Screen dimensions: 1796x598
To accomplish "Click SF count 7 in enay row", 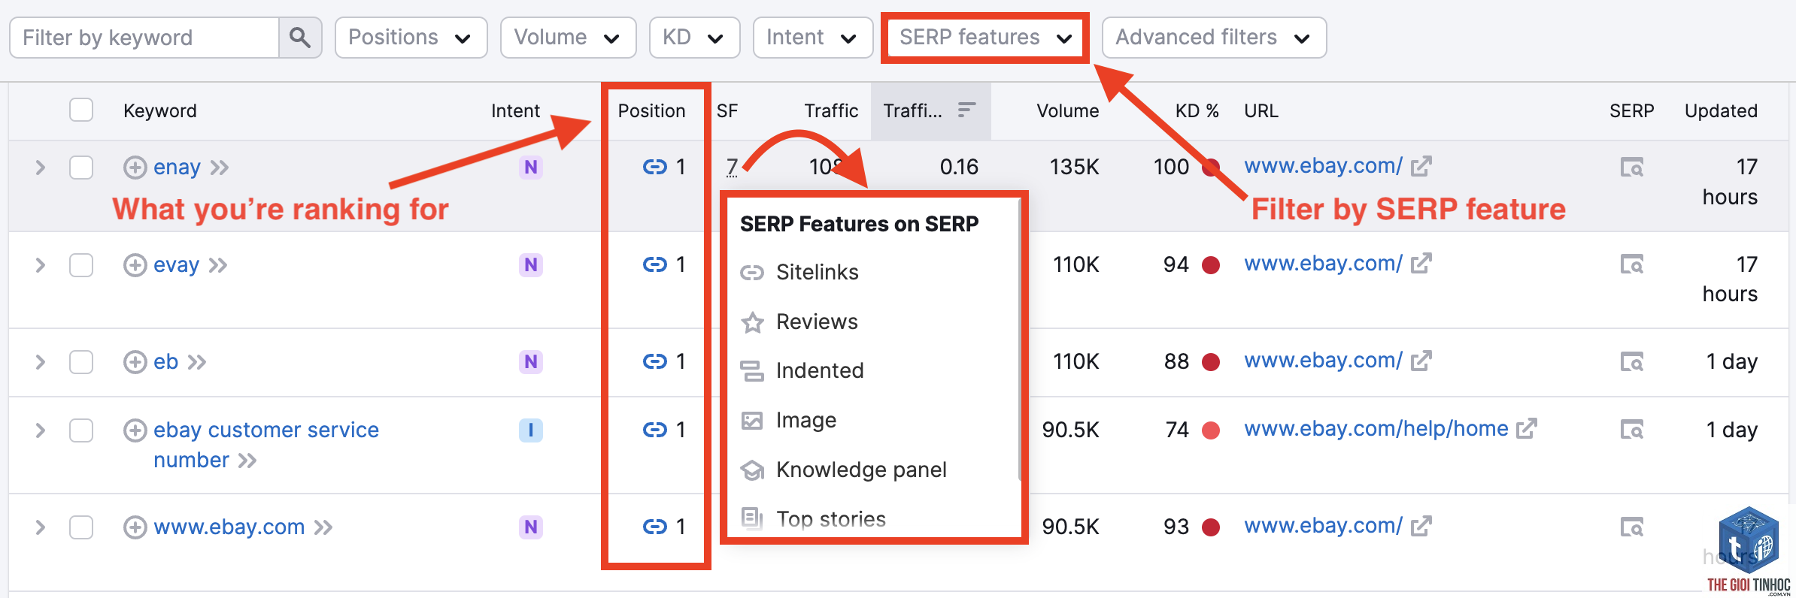I will click(x=732, y=167).
